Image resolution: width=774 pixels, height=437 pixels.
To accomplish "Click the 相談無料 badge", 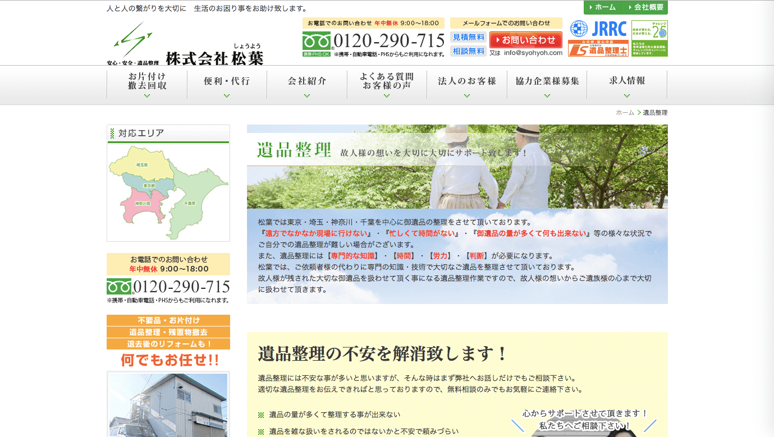I will point(469,51).
